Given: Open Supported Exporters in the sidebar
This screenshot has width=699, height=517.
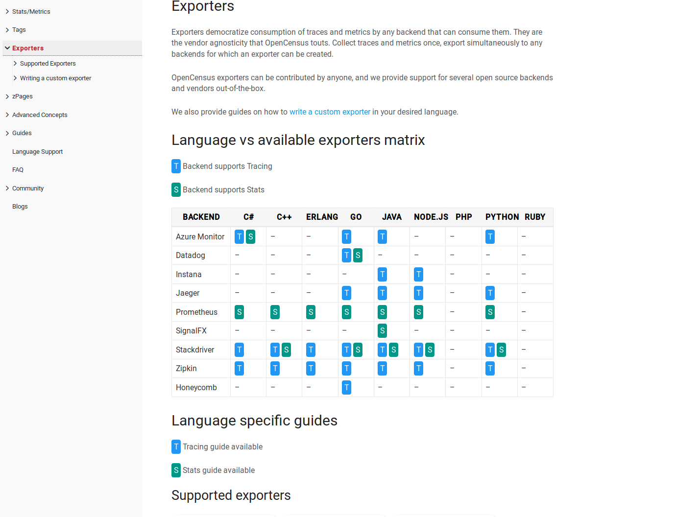Looking at the screenshot, I should [x=48, y=63].
